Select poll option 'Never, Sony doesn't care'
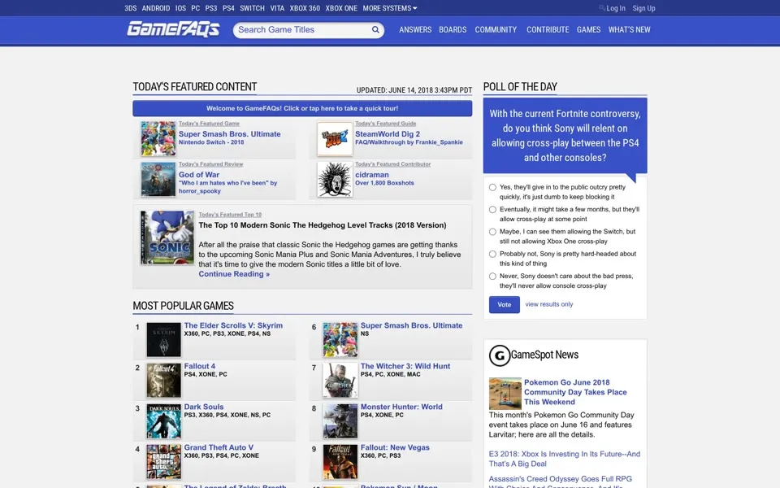 [492, 277]
